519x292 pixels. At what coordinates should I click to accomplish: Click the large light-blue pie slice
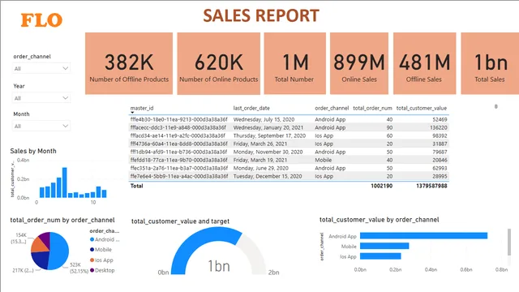pos(59,251)
